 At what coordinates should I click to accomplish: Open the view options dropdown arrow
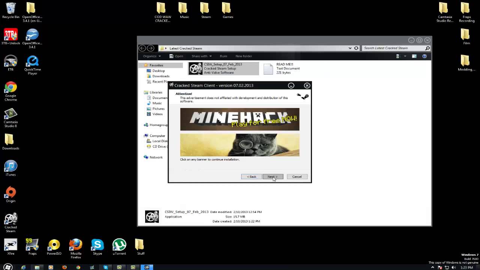(x=405, y=56)
